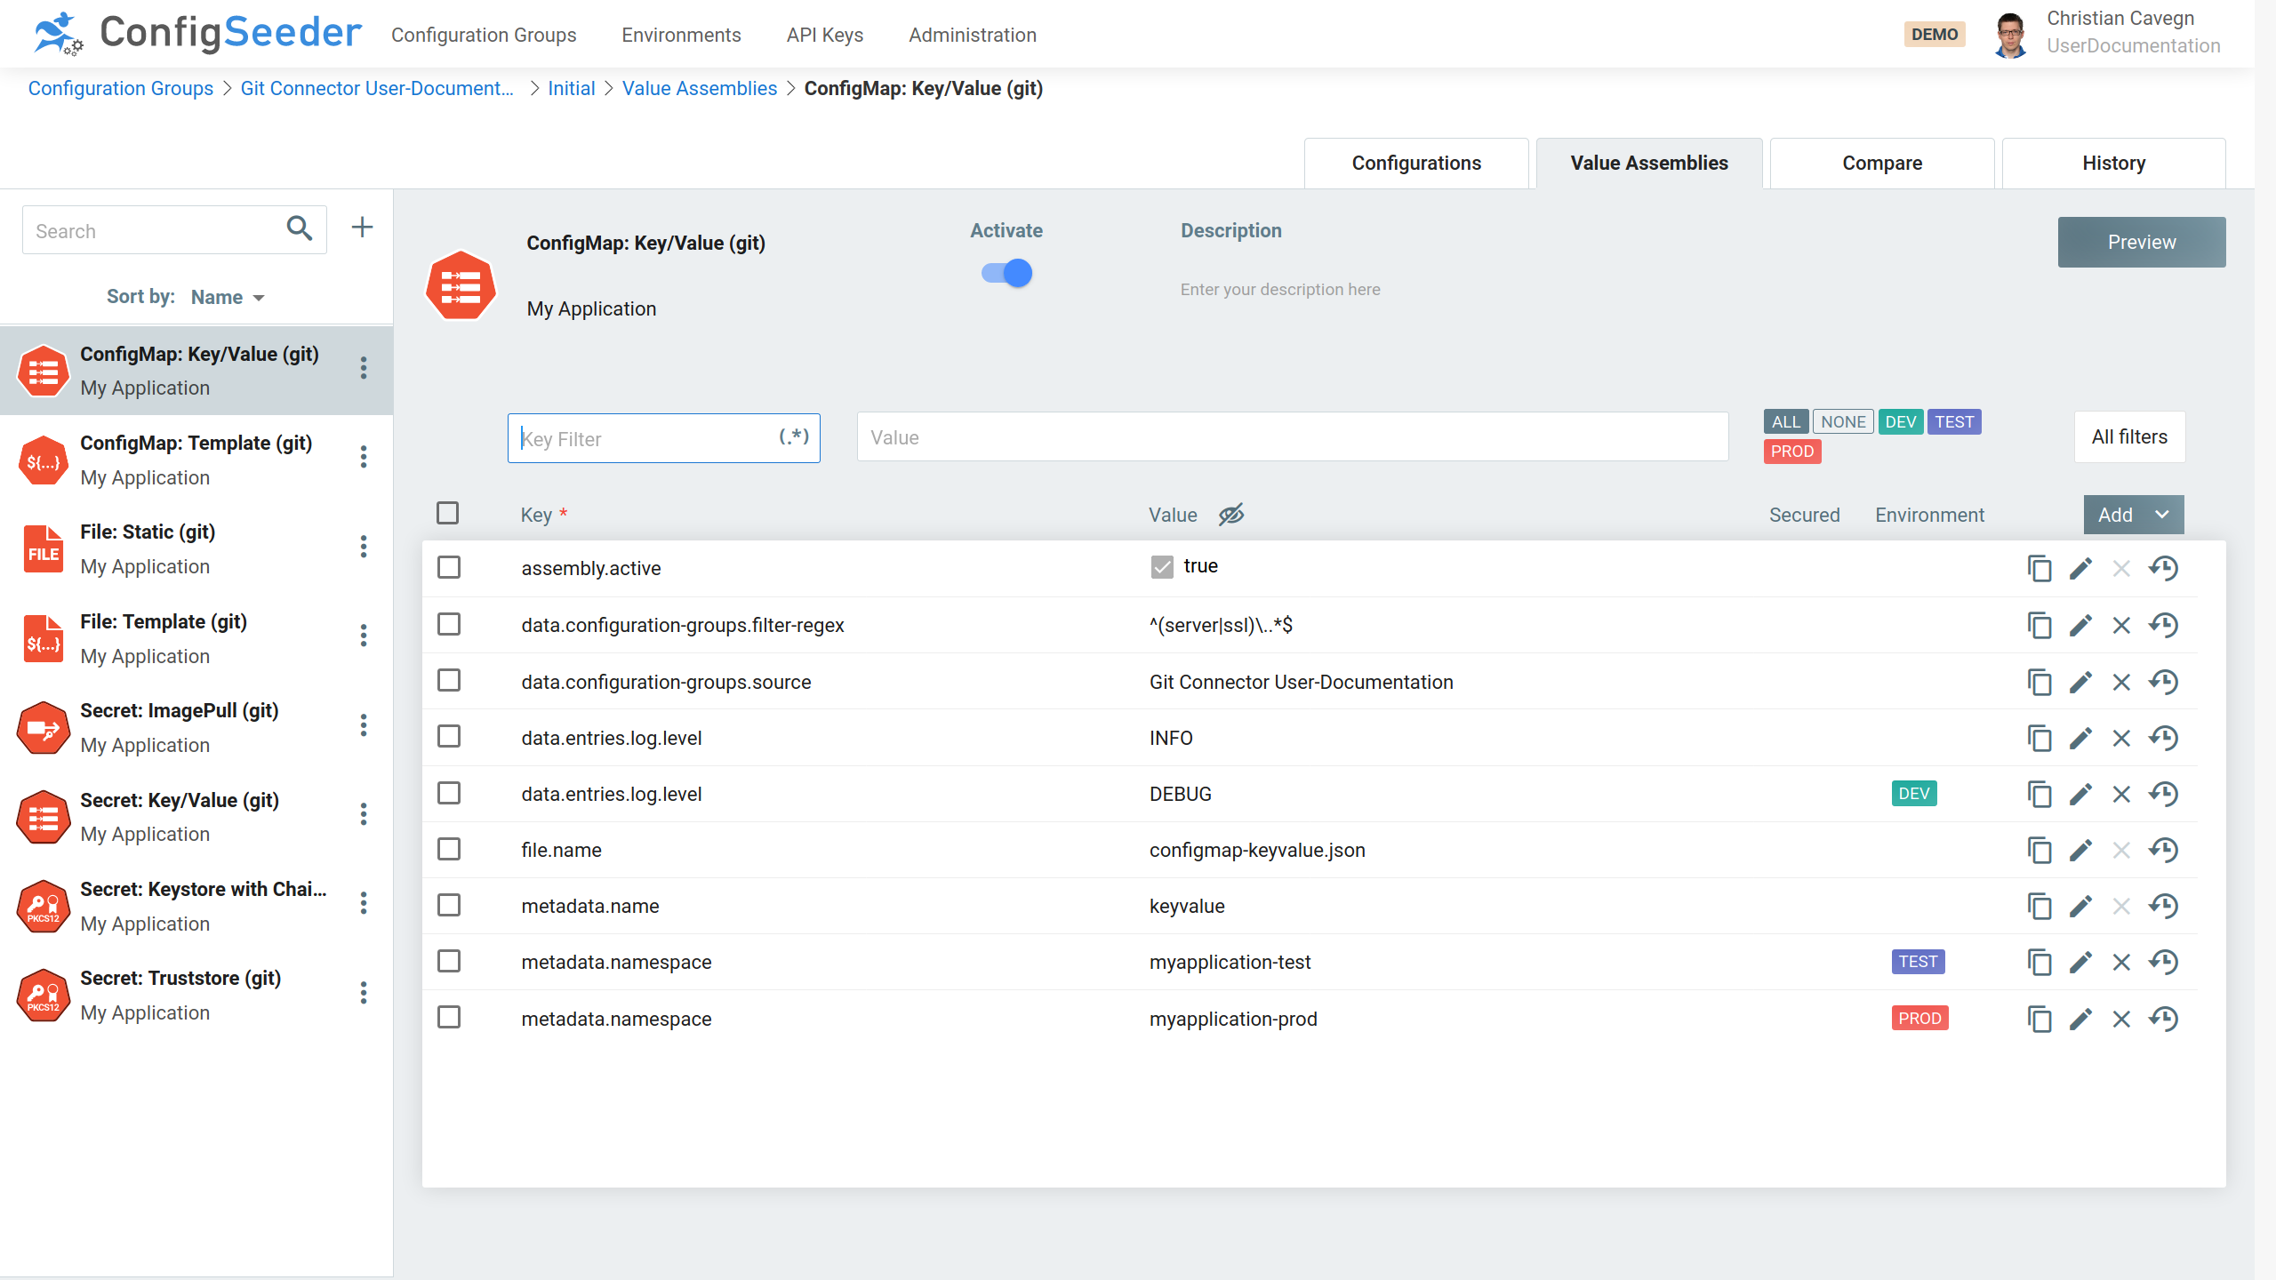
Task: Edit the data.entries.log.level DEBUG entry
Action: click(x=2080, y=794)
